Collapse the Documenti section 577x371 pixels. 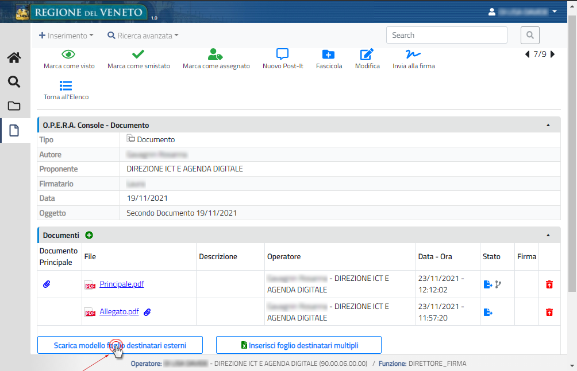point(548,235)
